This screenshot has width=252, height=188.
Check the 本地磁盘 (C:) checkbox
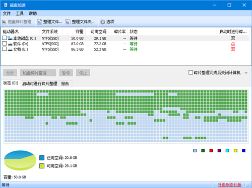[5, 38]
